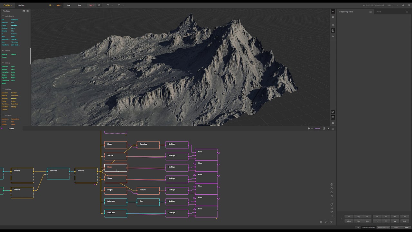The height and width of the screenshot is (232, 412).
Task: Select the Combine node in graph
Action: 58,173
